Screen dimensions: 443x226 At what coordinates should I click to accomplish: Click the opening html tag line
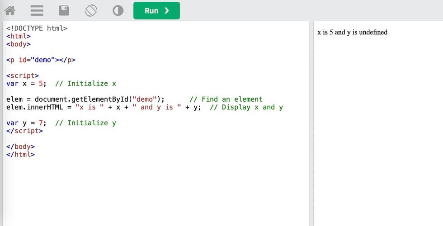click(19, 36)
